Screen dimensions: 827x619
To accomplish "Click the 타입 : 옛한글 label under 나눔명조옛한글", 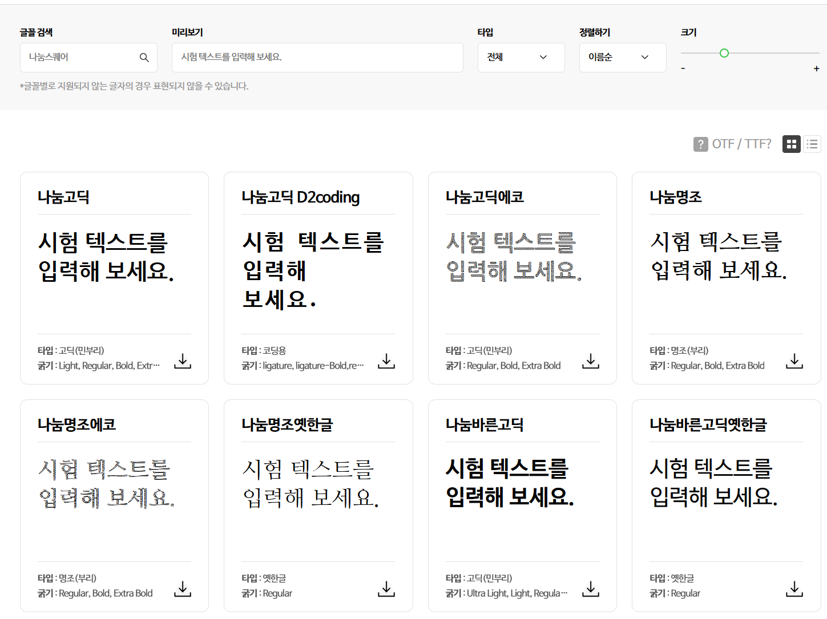I will pos(264,578).
